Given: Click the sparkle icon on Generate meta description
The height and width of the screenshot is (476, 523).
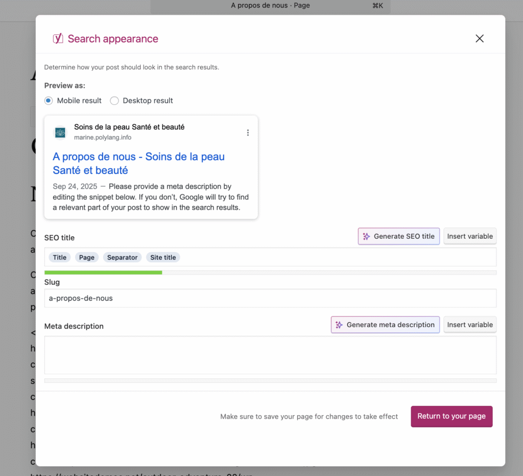Looking at the screenshot, I should pos(339,325).
